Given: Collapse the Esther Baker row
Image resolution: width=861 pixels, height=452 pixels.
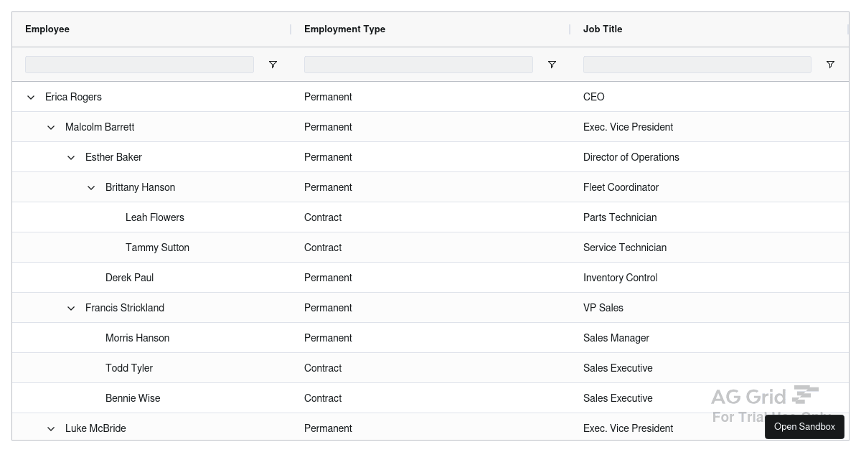Looking at the screenshot, I should tap(71, 157).
